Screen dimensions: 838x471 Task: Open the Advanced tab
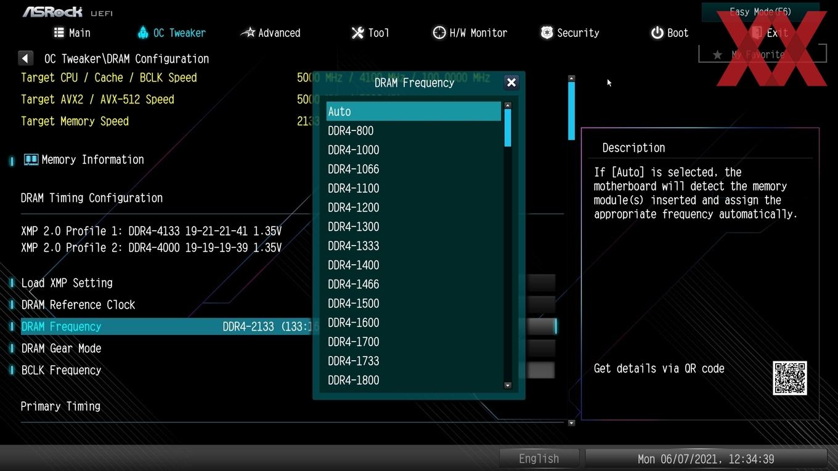click(x=271, y=33)
